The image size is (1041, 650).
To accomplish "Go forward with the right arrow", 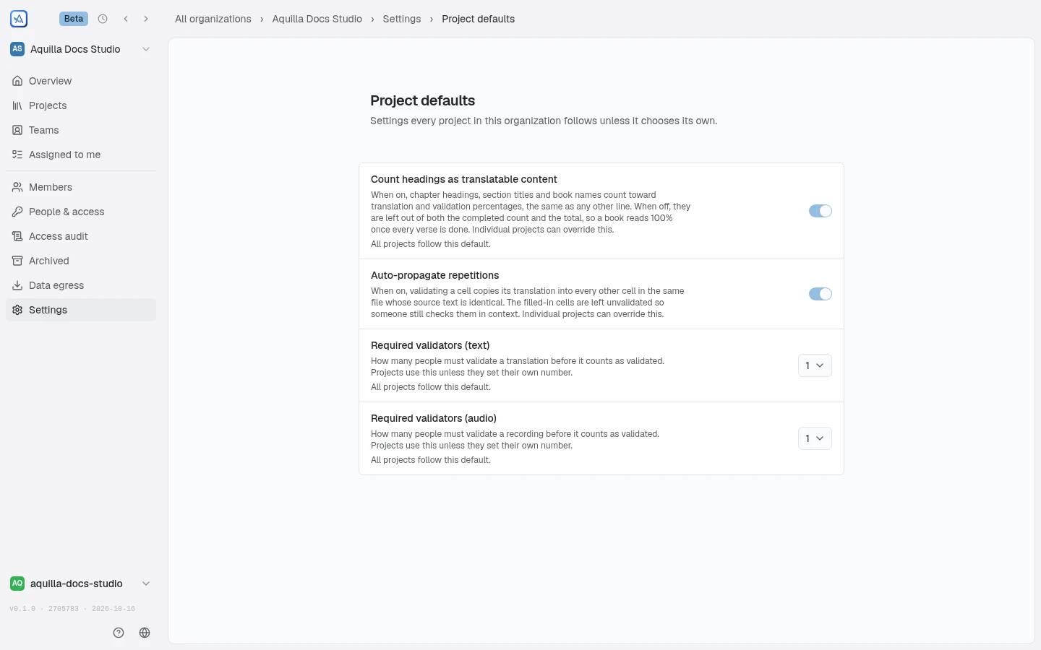I will [146, 19].
